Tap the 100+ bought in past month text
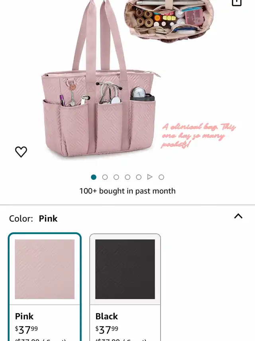 pos(127,191)
